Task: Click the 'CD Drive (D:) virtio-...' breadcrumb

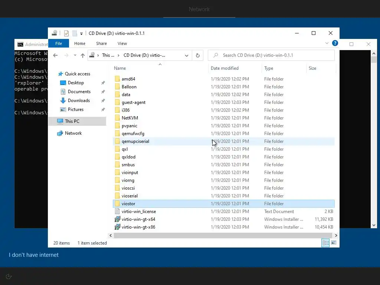Action: [144, 55]
